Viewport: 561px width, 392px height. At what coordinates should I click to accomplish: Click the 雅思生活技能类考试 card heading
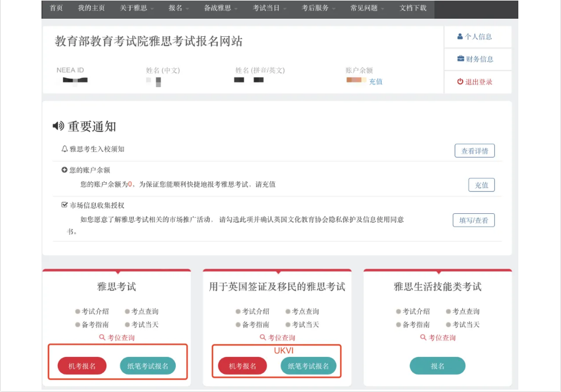pos(438,286)
